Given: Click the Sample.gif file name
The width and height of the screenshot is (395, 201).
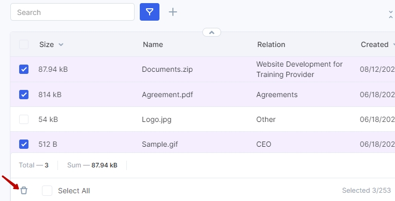Looking at the screenshot, I should (160, 144).
